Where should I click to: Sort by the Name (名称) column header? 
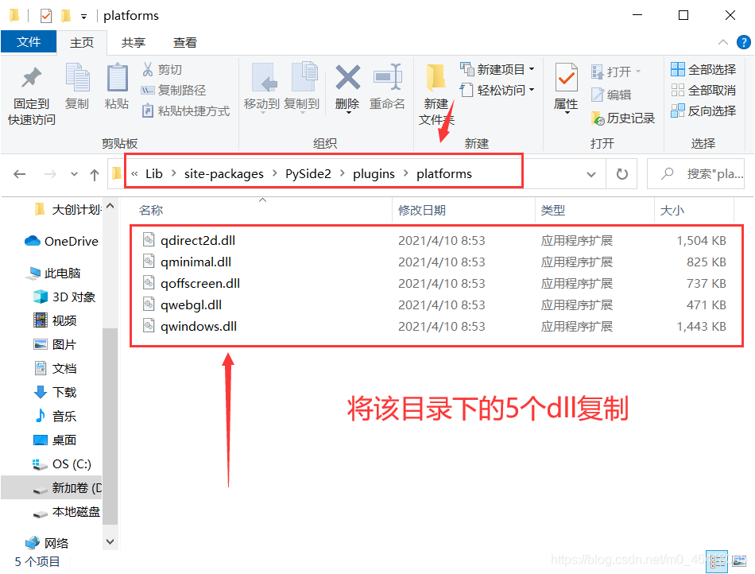click(x=262, y=211)
